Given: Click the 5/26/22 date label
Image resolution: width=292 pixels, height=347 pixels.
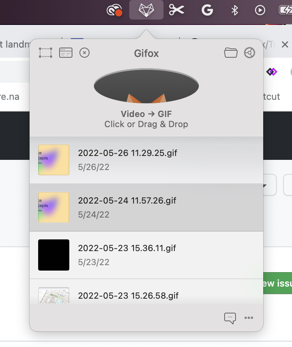Looking at the screenshot, I should click(x=93, y=167).
